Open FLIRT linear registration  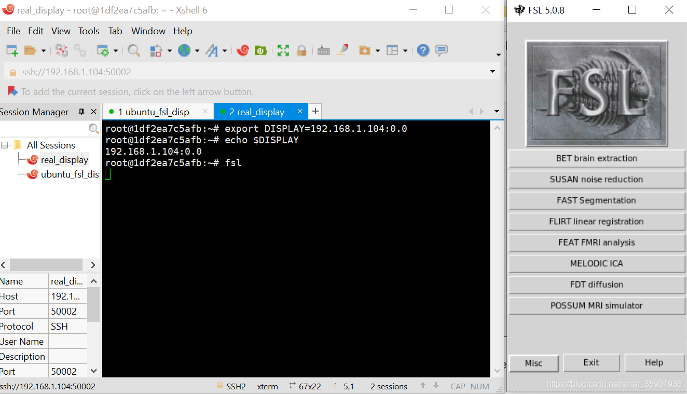point(597,222)
